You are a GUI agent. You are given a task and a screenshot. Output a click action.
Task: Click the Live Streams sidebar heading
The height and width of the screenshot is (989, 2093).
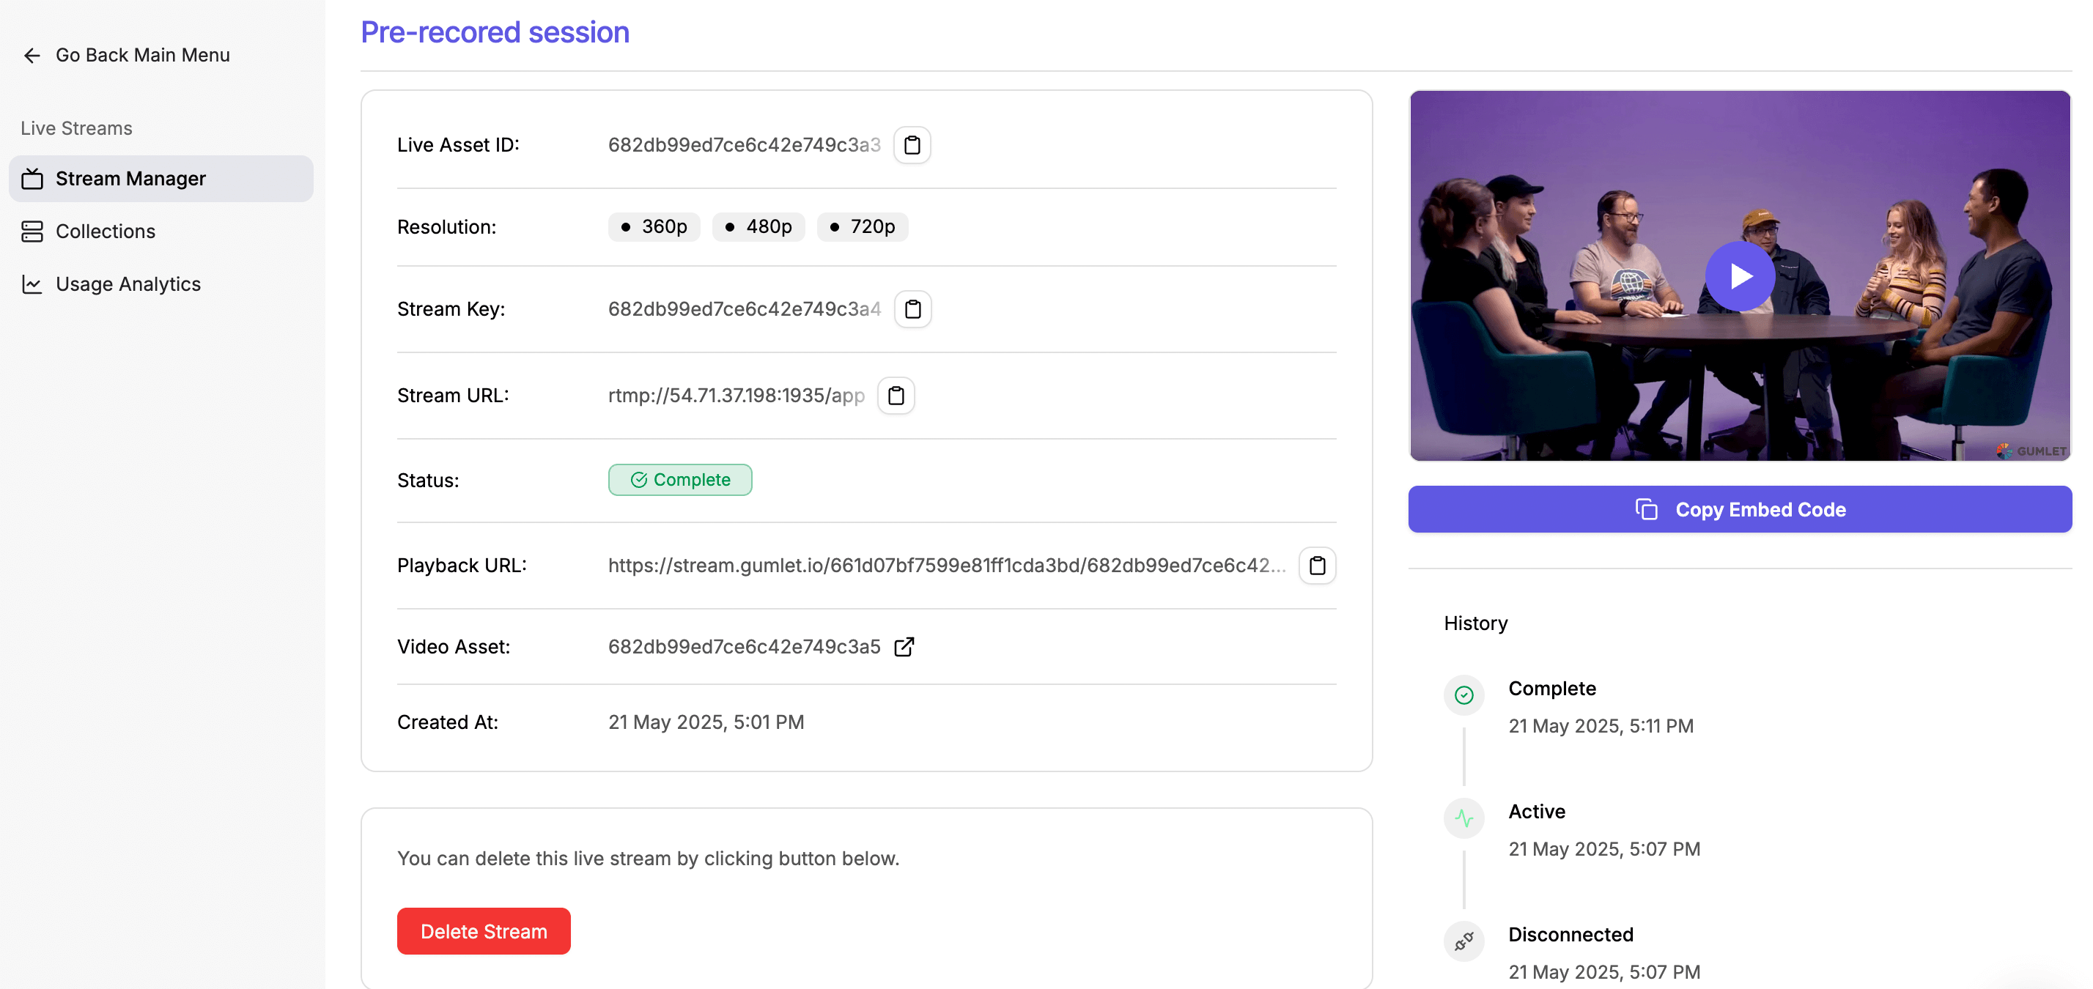coord(76,128)
